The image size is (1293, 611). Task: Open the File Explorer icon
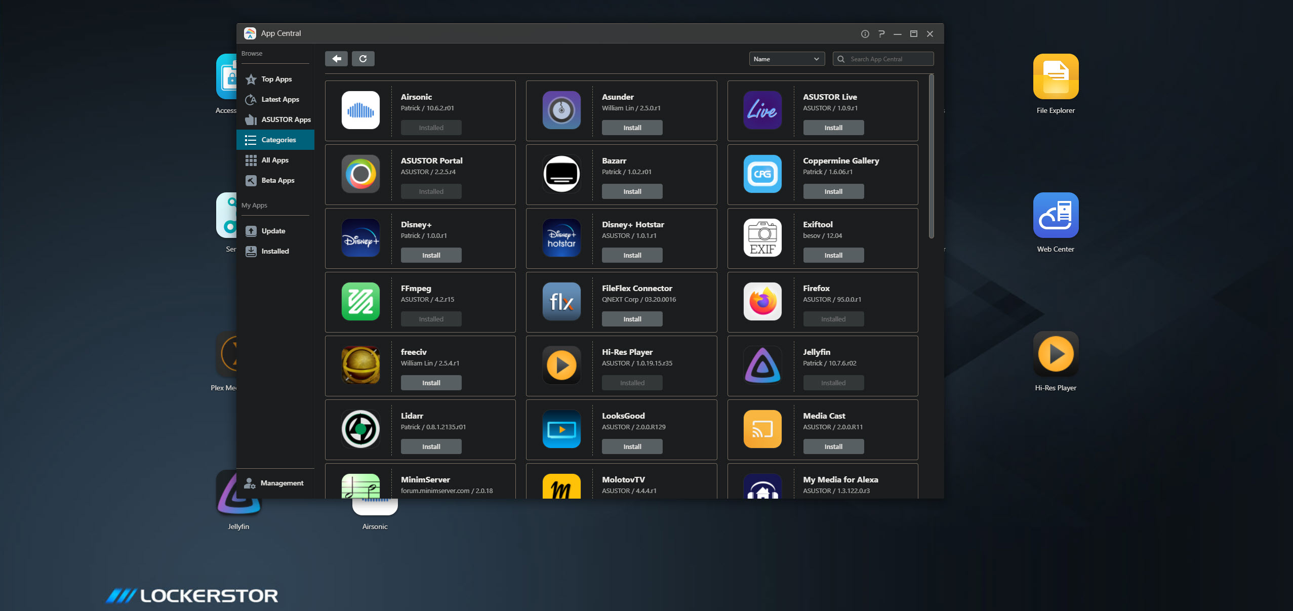pyautogui.click(x=1057, y=79)
